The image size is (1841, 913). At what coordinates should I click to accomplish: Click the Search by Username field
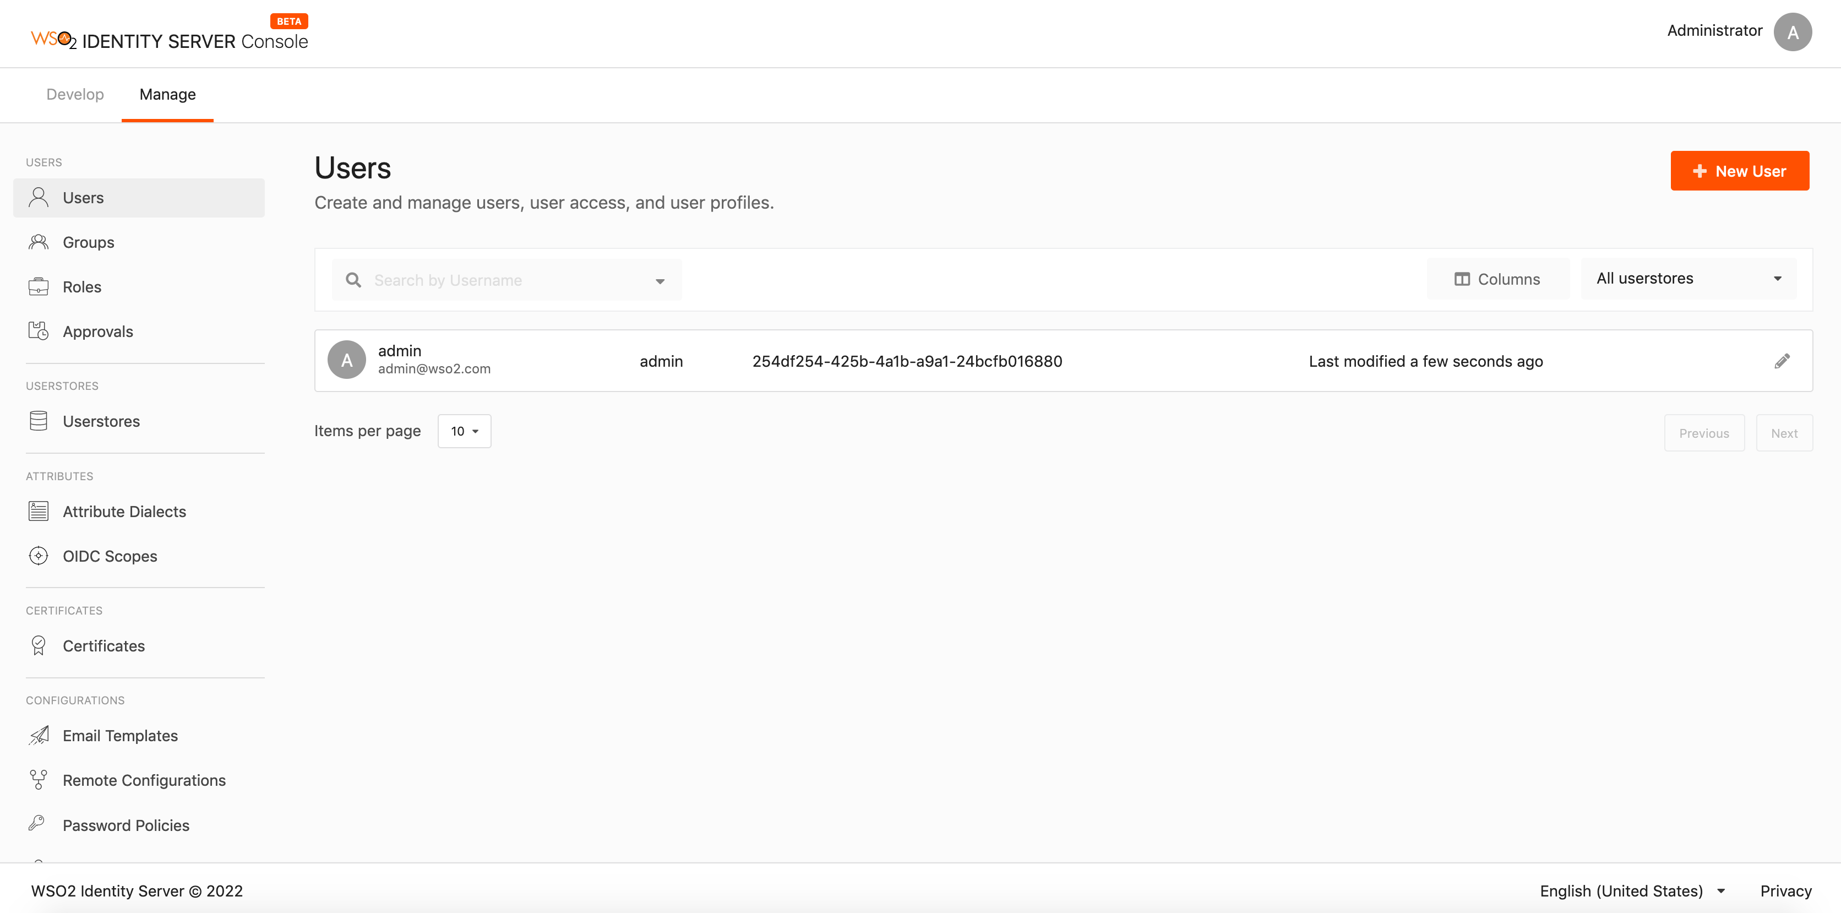(500, 280)
